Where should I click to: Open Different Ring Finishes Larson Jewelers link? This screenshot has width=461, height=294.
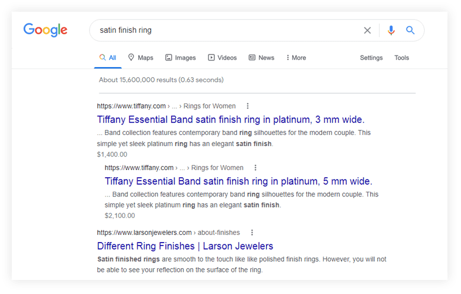point(185,246)
